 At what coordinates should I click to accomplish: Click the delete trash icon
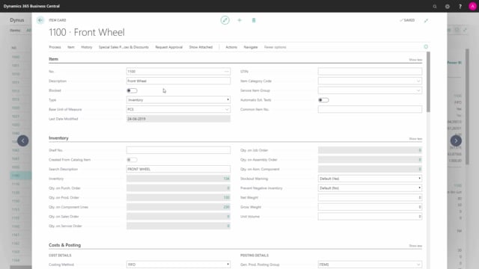[254, 20]
